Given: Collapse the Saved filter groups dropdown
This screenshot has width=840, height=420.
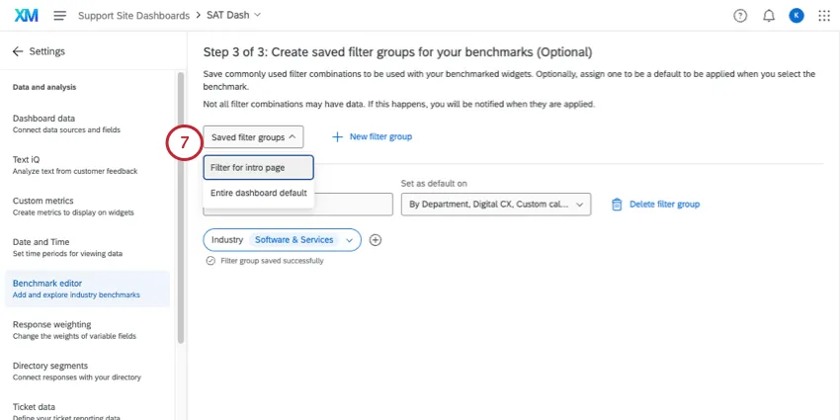Looking at the screenshot, I should (x=253, y=137).
